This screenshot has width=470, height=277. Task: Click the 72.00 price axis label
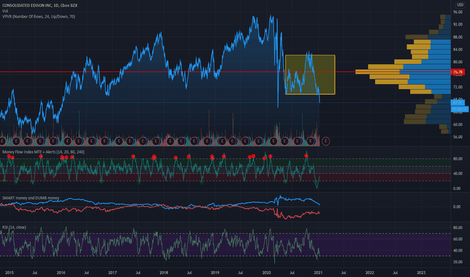click(458, 87)
